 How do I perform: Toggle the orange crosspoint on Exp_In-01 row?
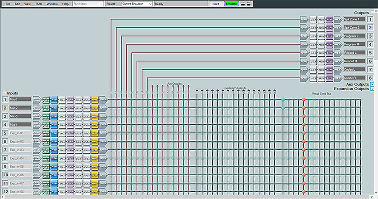pyautogui.click(x=304, y=133)
